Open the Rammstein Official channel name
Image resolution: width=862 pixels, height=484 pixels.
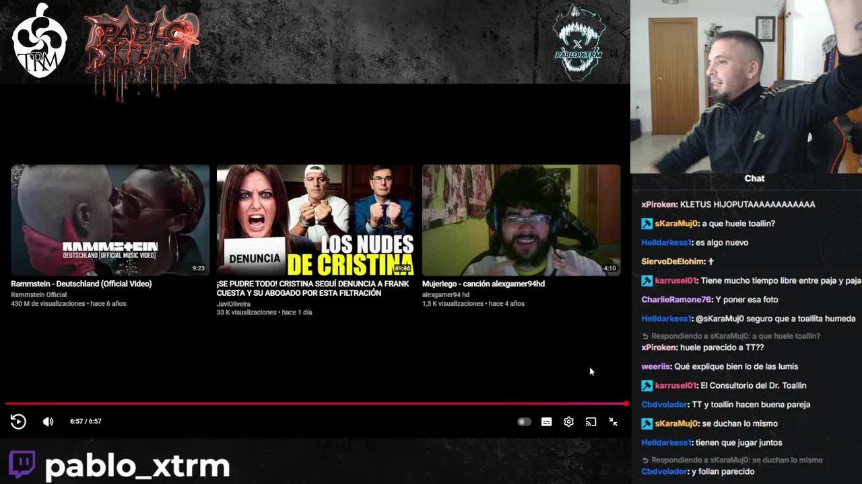click(x=38, y=294)
